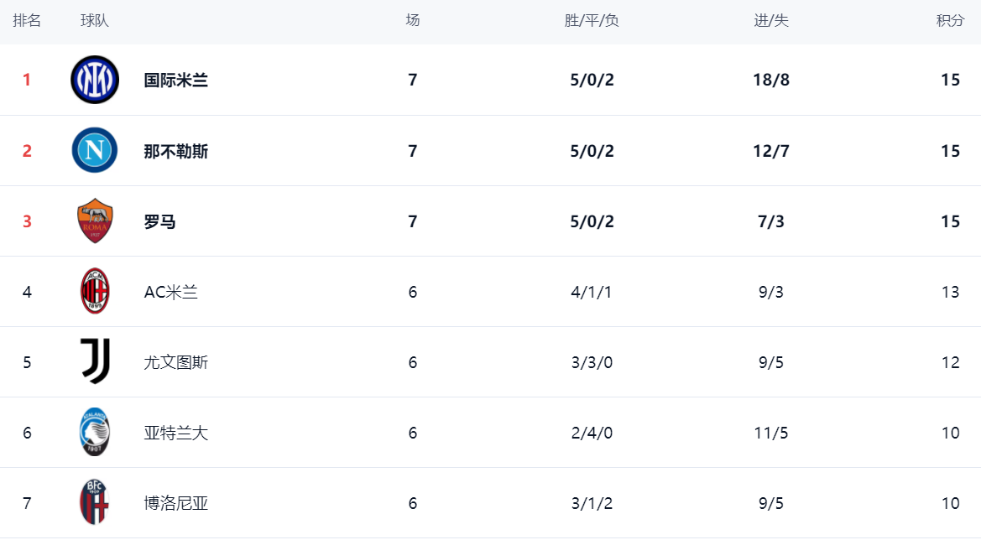The width and height of the screenshot is (981, 540).
Task: Click the Napoli club logo
Action: [95, 150]
